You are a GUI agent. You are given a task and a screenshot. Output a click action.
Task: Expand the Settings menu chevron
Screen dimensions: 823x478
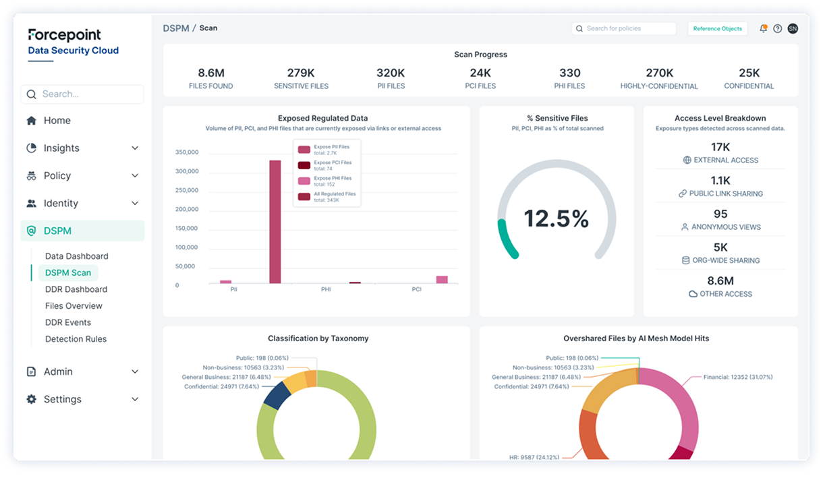click(x=135, y=400)
